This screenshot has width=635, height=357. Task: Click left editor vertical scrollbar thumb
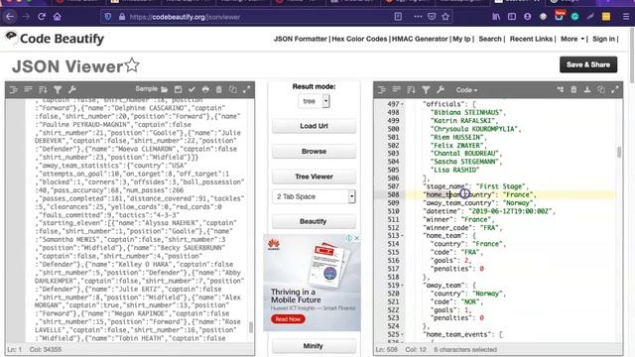[251, 327]
